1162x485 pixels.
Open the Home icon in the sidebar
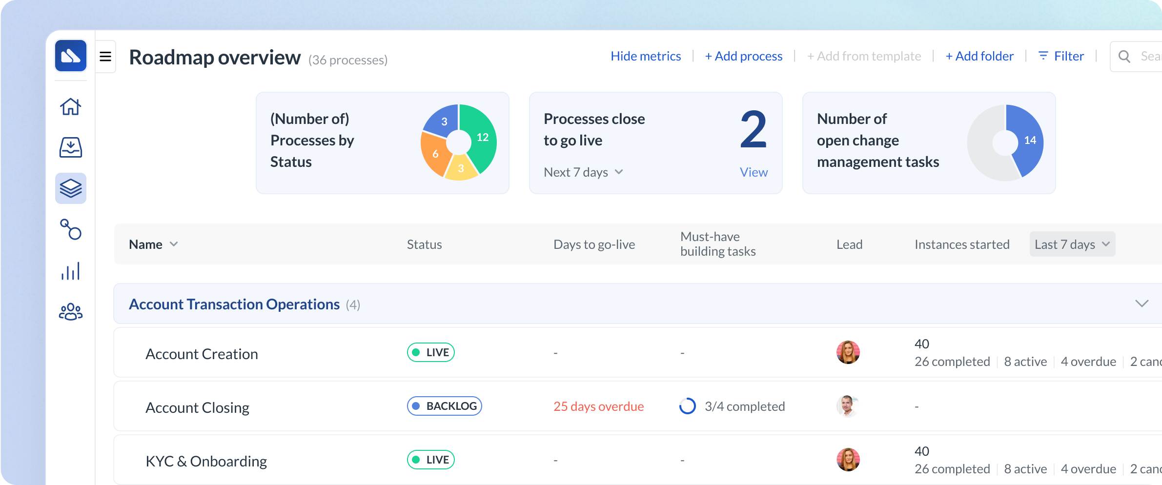(x=71, y=106)
